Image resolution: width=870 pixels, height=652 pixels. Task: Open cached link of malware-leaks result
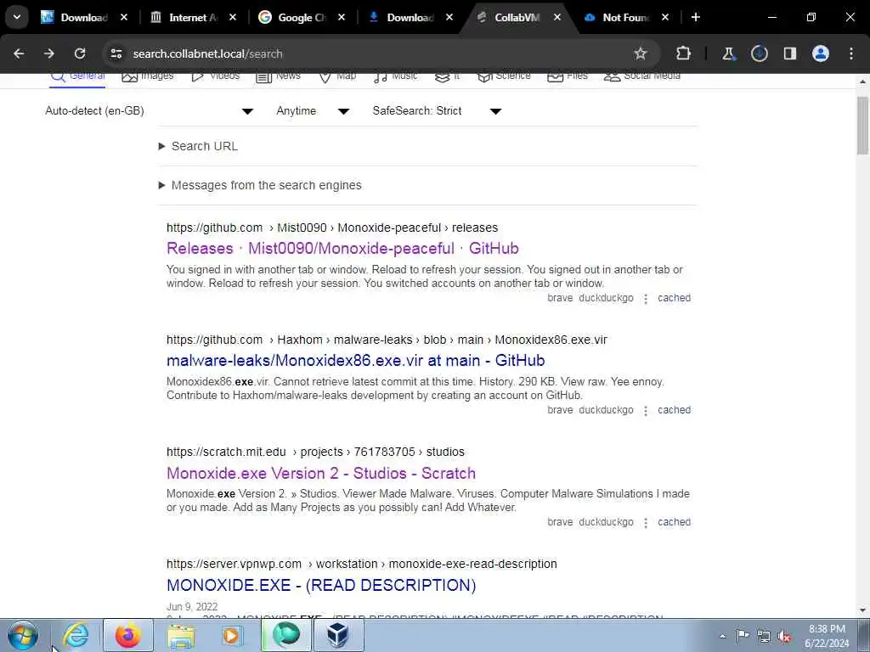point(674,410)
